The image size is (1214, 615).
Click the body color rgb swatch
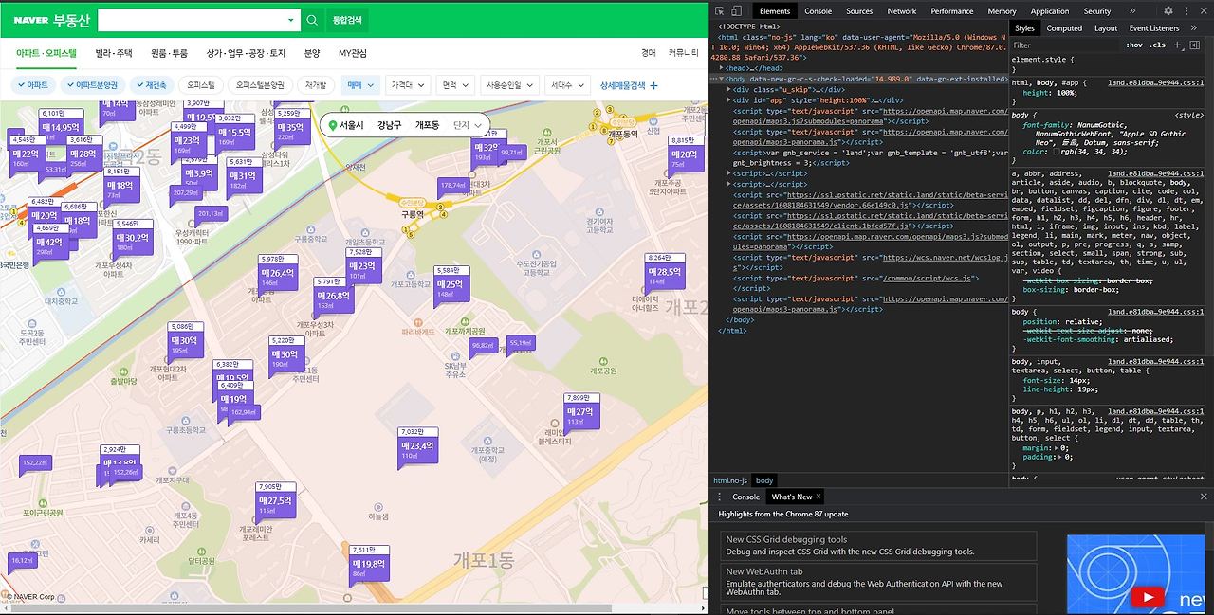(x=1057, y=151)
